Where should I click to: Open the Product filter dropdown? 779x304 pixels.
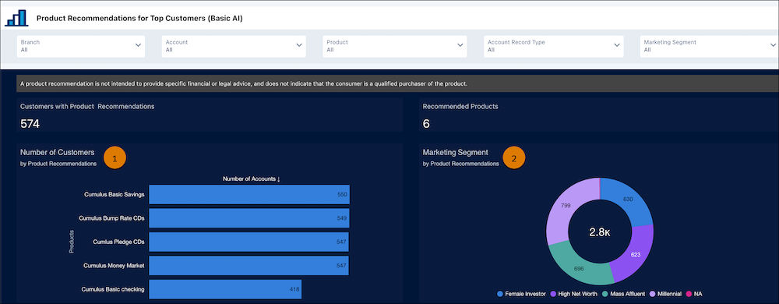pos(394,46)
